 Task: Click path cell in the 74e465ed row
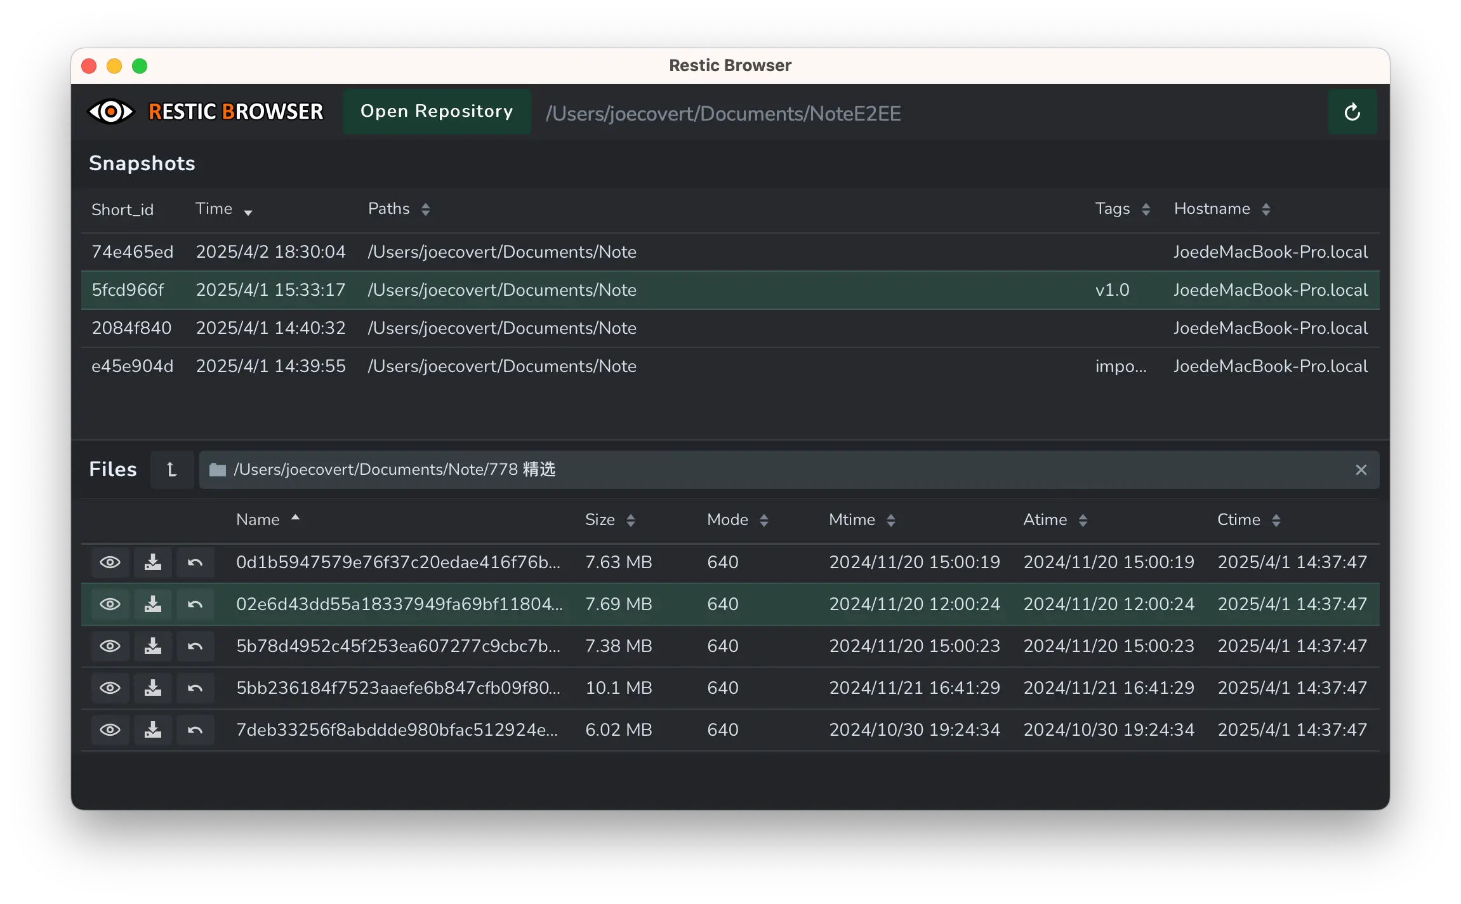pos(502,252)
